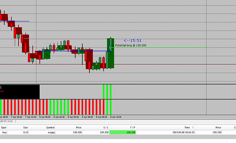Select the 'buy' order type cell

pos(5,132)
